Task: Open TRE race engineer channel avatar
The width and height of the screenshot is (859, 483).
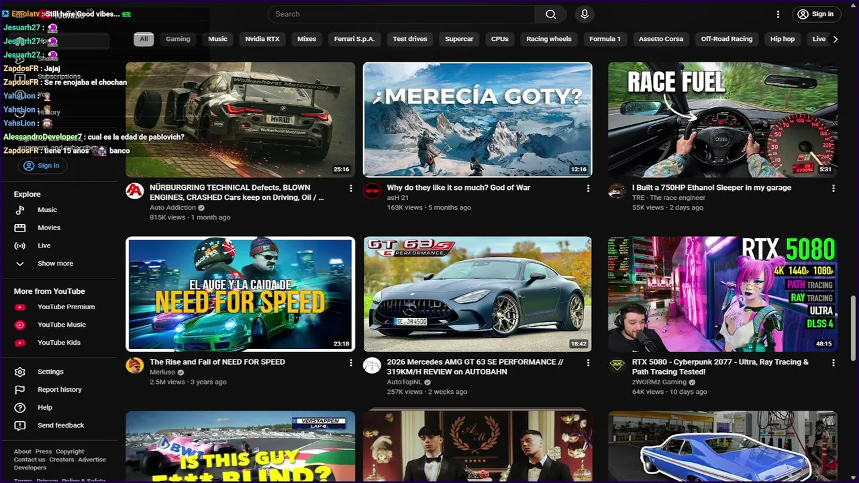Action: click(617, 191)
